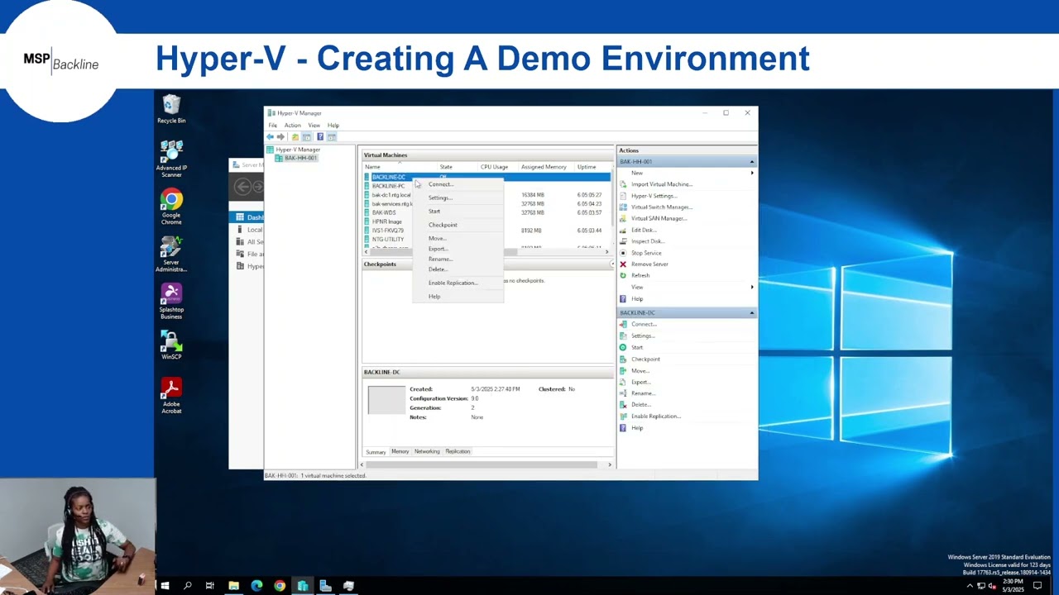The height and width of the screenshot is (595, 1059).
Task: Click Inspect Disk... in the Actions pane
Action: (x=647, y=241)
